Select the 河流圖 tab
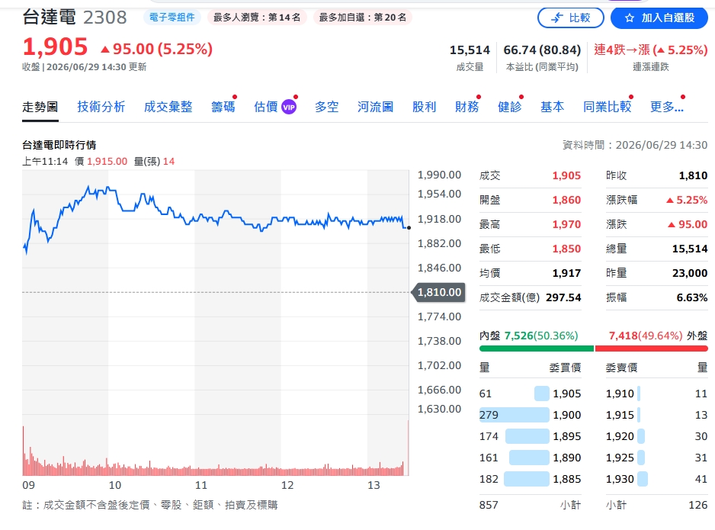This screenshot has height=530, width=715. pyautogui.click(x=375, y=107)
